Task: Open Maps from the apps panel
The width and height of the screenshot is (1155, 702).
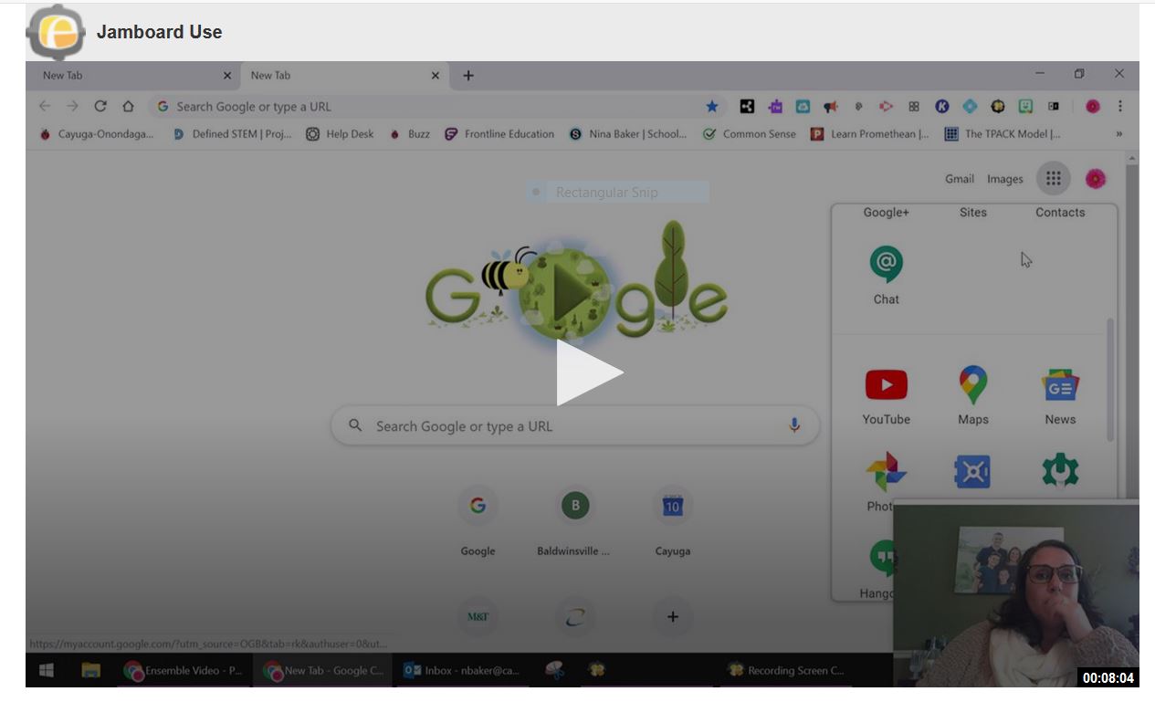Action: pos(973,395)
